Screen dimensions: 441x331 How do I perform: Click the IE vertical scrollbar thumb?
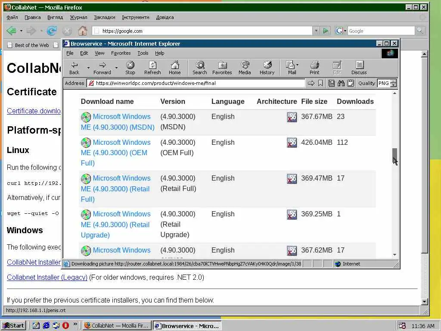[x=394, y=154]
